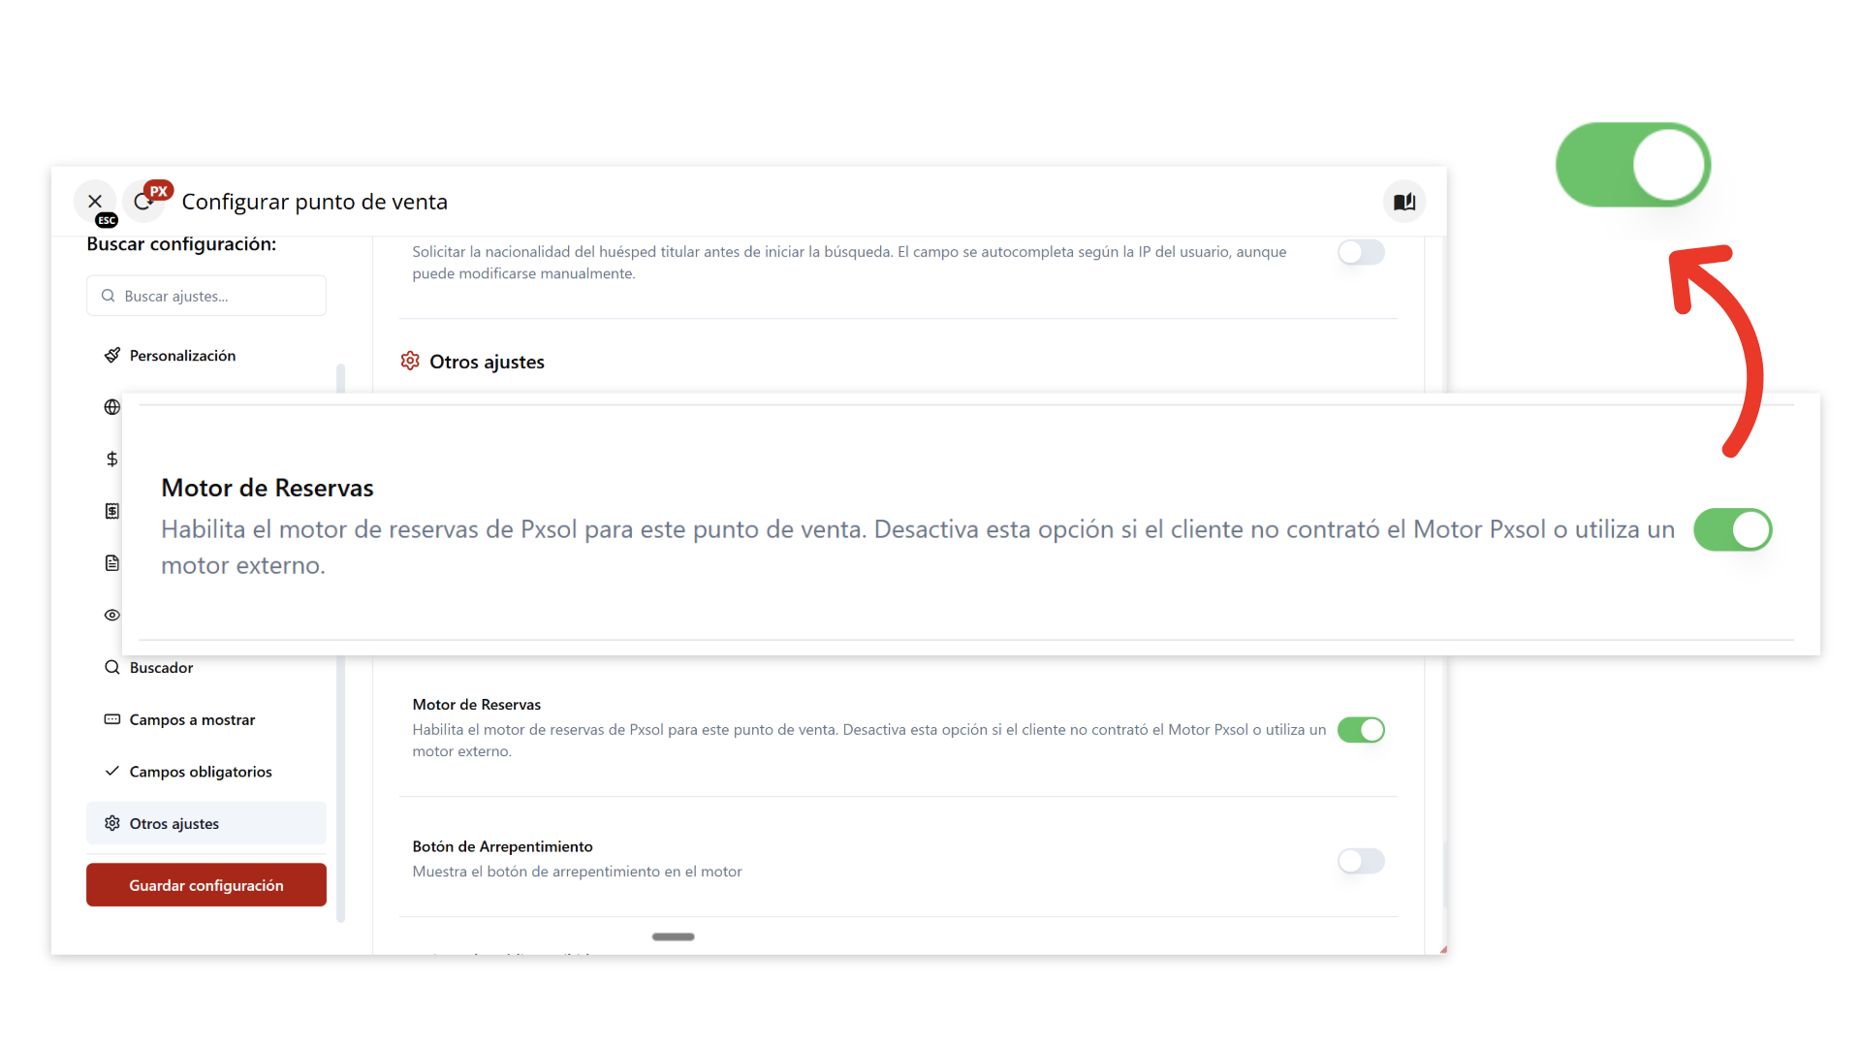Click the large green toggle illustration
This screenshot has height=1047, width=1861.
tap(1633, 165)
